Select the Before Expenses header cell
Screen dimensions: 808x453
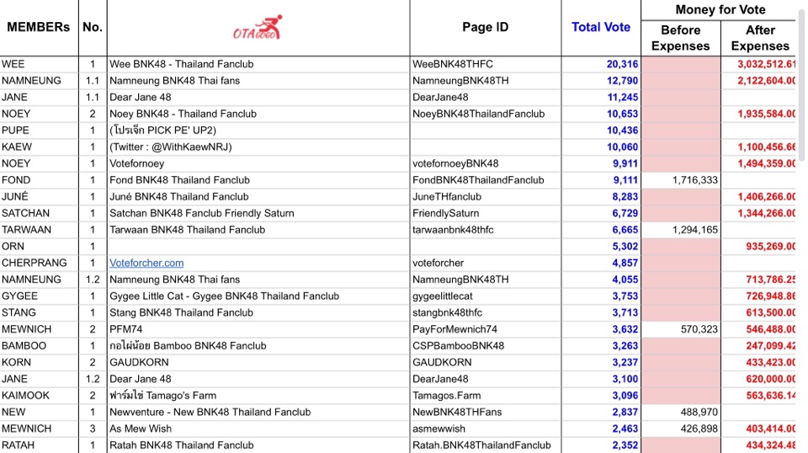[x=680, y=38]
